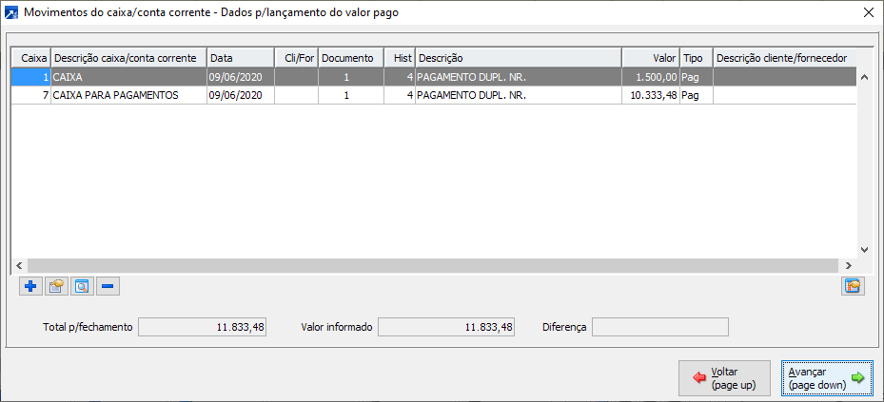
Task: Click the empty Diferença field
Action: coord(660,327)
